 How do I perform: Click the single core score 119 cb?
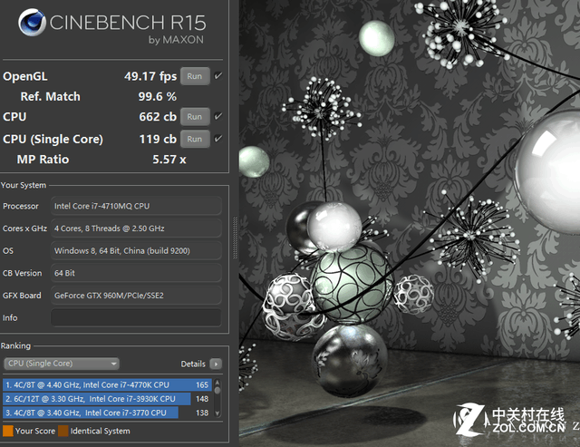click(x=158, y=139)
